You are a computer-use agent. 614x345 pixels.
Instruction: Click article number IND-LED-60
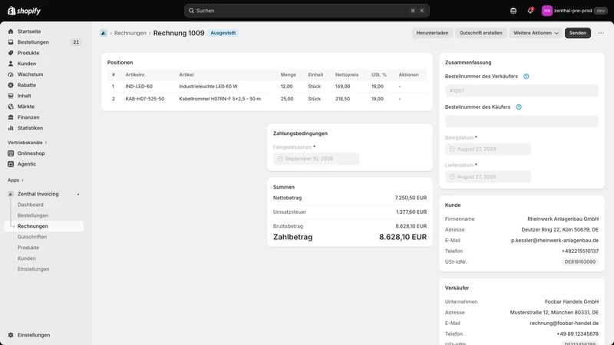[139, 87]
